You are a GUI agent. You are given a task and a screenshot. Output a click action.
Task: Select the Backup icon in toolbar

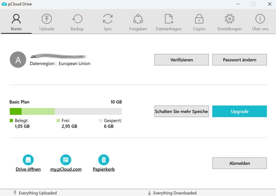[x=77, y=19]
